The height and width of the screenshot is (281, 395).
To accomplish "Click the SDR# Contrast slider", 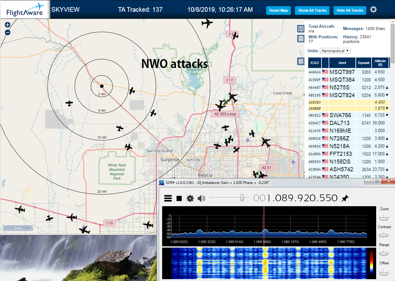I will [x=384, y=236].
